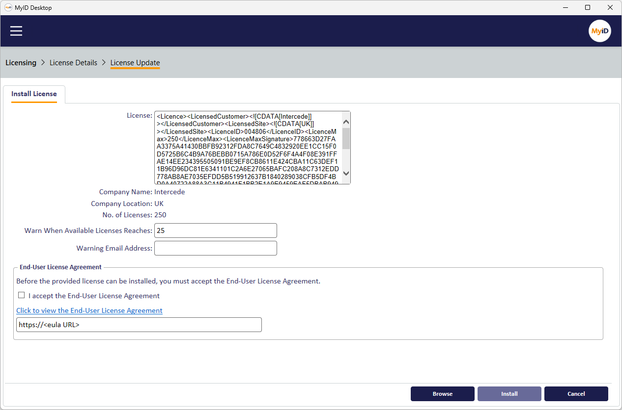Go to Licensing breadcrumb
Screen dimensions: 622x410
point(21,63)
